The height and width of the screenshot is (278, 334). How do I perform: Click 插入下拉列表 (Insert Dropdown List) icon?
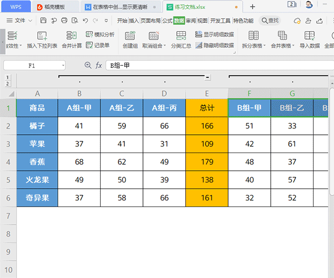(42, 37)
